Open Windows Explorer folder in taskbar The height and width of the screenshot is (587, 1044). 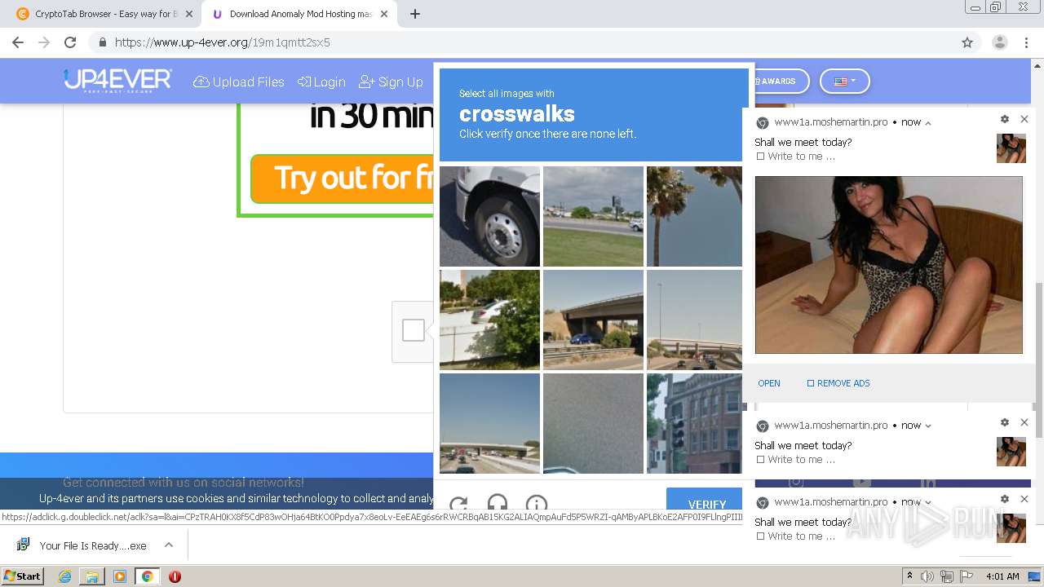point(92,576)
